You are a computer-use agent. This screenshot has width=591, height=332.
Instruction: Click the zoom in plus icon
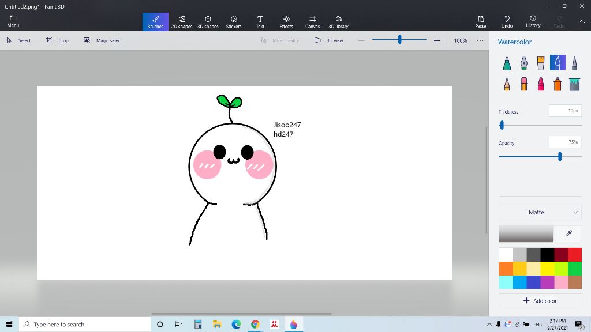coord(437,40)
